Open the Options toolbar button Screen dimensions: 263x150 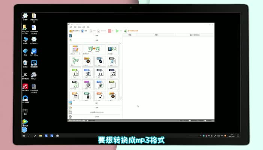coord(84,31)
